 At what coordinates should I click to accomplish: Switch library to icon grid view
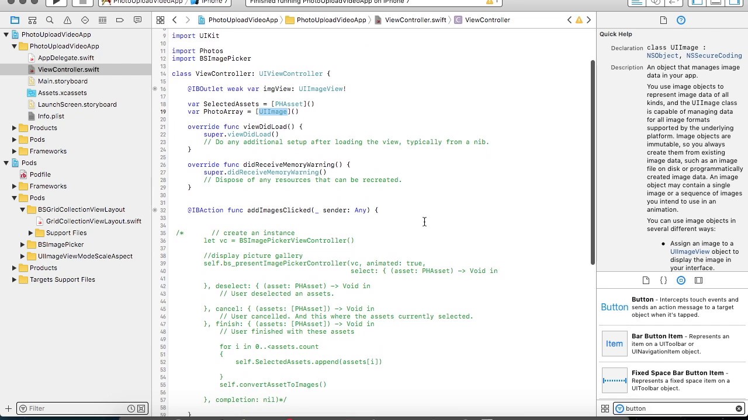pos(605,408)
